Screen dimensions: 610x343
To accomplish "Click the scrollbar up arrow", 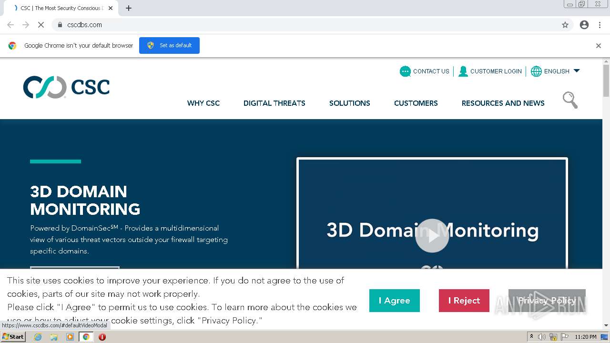I will [606, 61].
